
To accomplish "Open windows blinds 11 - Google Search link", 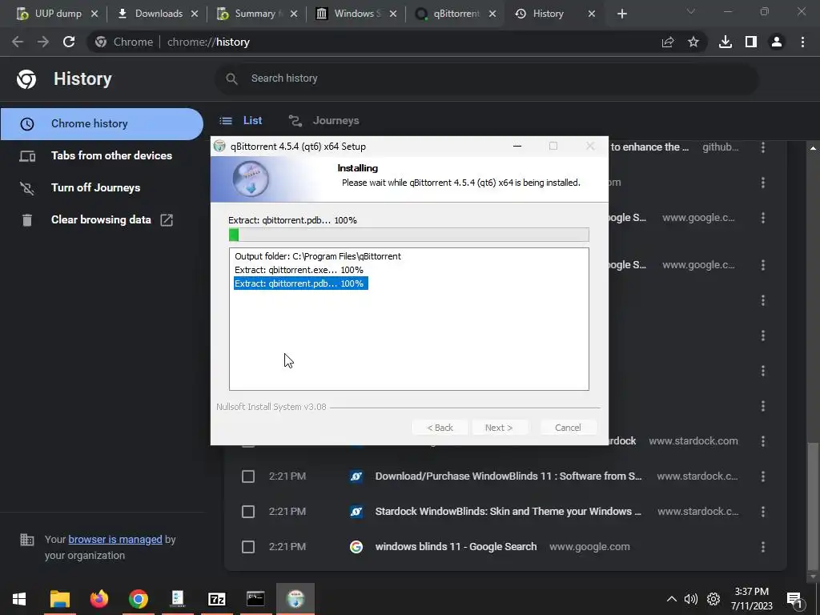I will pos(456,547).
